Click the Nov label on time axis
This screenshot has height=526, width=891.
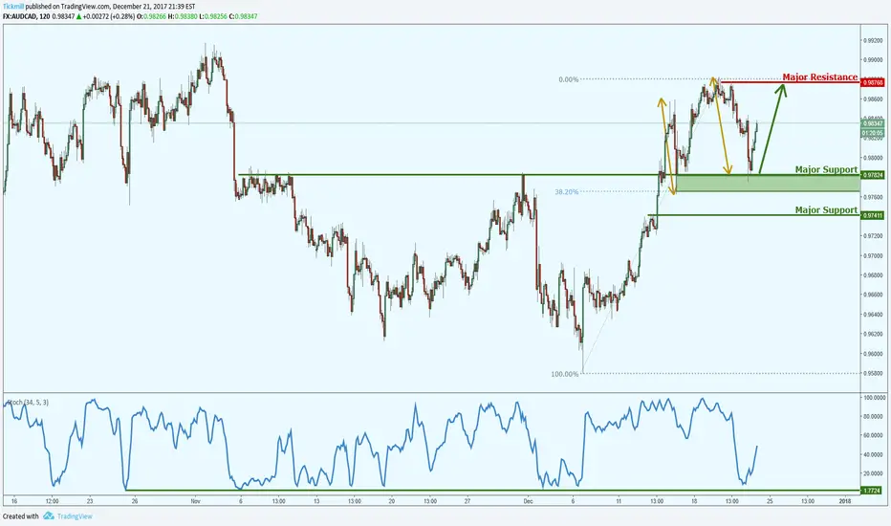[x=196, y=501]
